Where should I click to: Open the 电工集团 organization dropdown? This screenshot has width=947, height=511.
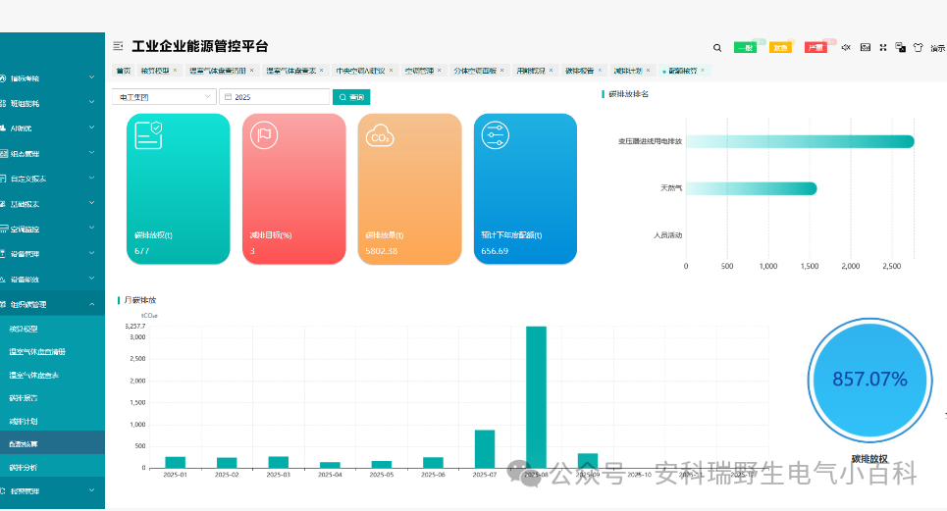(164, 97)
